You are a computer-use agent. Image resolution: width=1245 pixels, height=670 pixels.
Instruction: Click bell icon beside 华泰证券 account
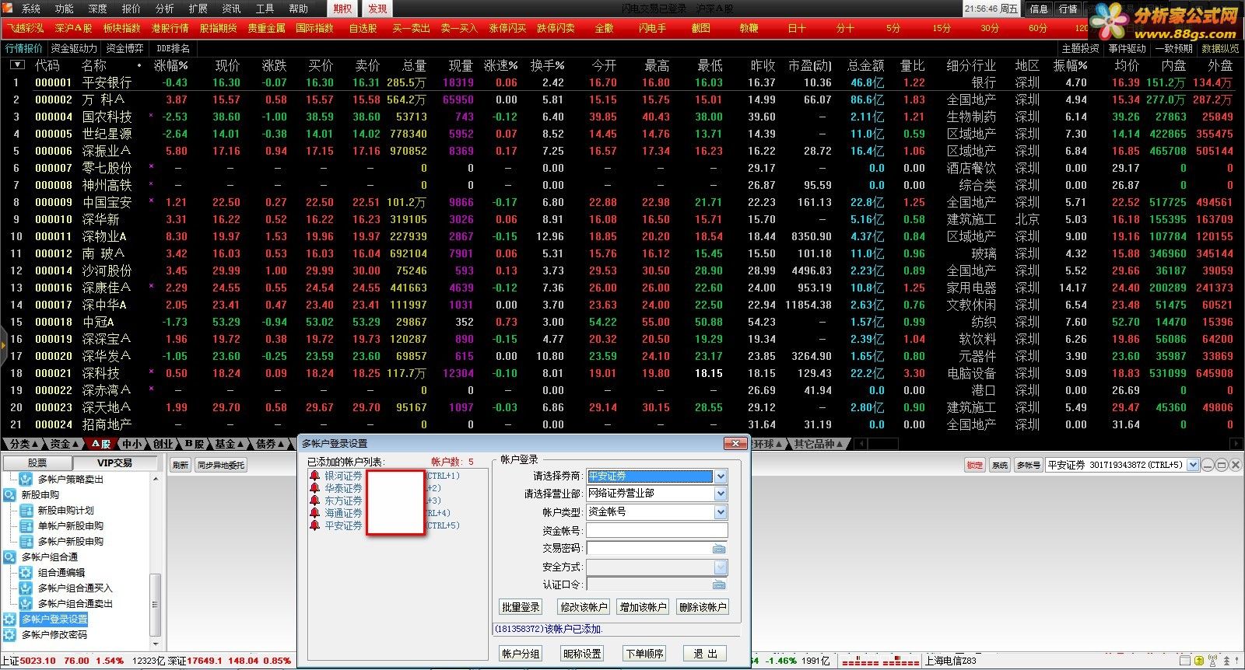click(x=314, y=488)
